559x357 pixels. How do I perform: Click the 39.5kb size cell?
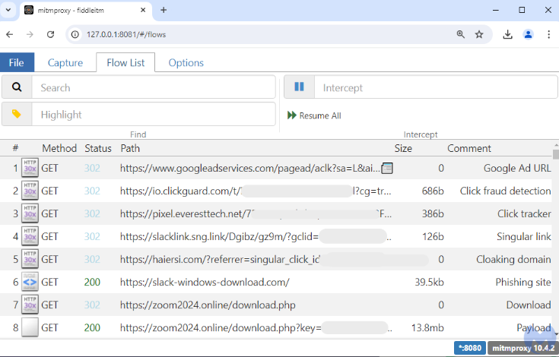[429, 282]
